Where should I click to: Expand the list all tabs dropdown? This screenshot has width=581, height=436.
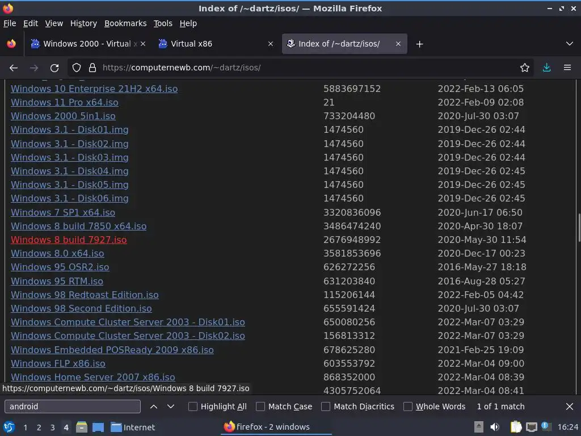tap(570, 44)
